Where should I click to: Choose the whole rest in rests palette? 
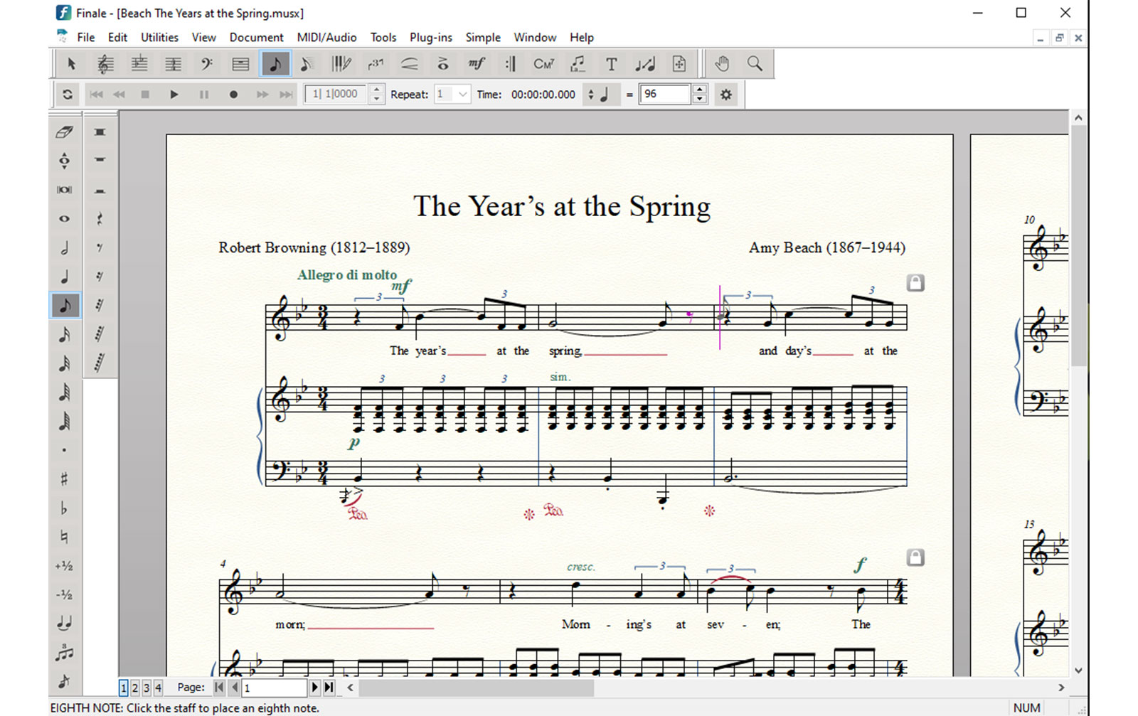tap(100, 161)
